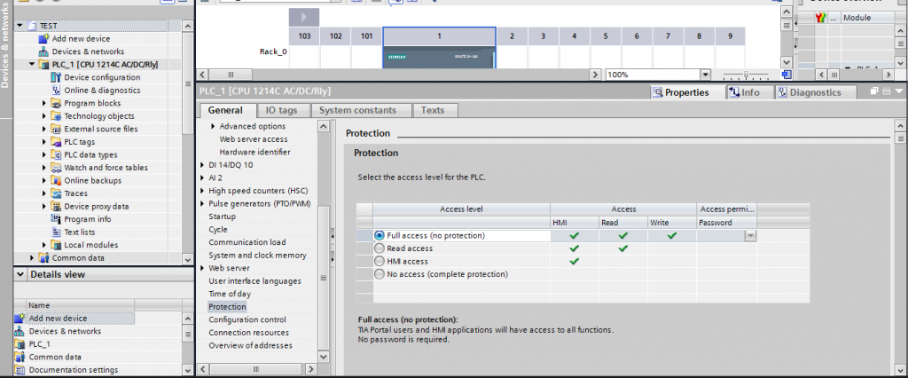Select Full access (no protection) radio button
908x378 pixels.
(x=380, y=236)
